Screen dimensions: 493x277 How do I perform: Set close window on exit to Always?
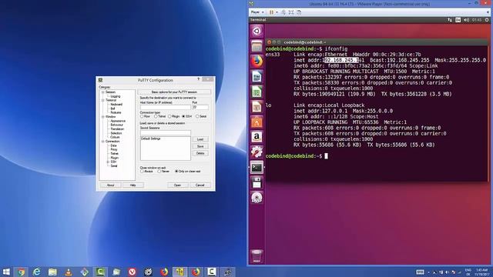pyautogui.click(x=142, y=172)
